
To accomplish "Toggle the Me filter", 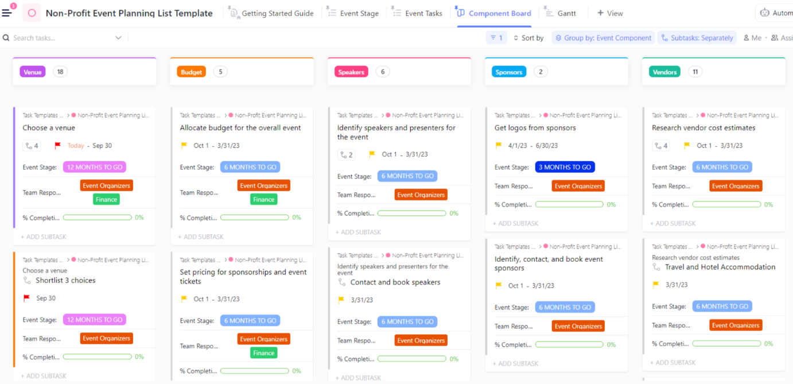I will tap(752, 38).
